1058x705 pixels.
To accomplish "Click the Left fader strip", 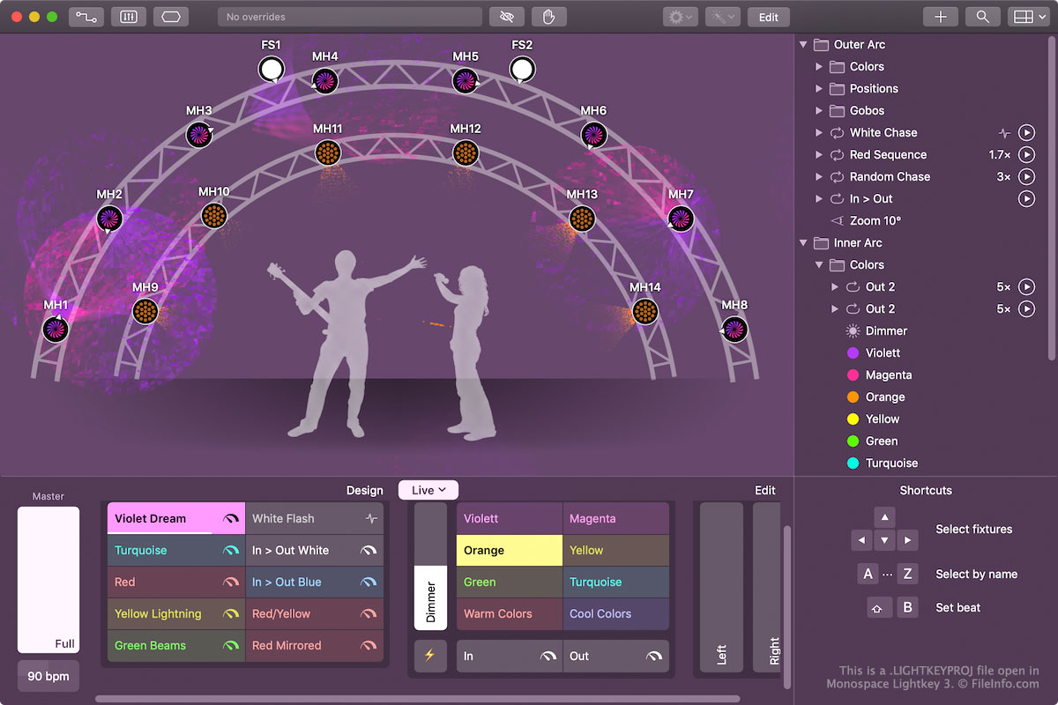I will (x=721, y=588).
